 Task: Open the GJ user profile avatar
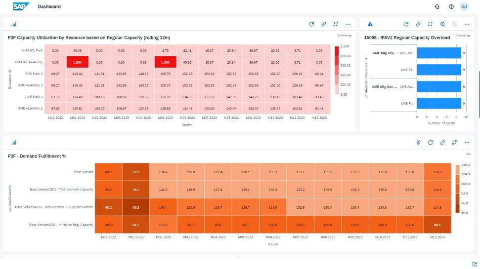[x=464, y=7]
